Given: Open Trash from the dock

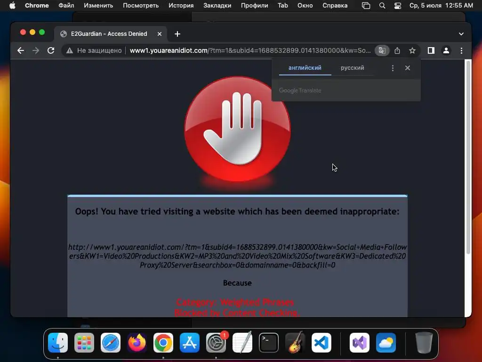Looking at the screenshot, I should pyautogui.click(x=424, y=343).
